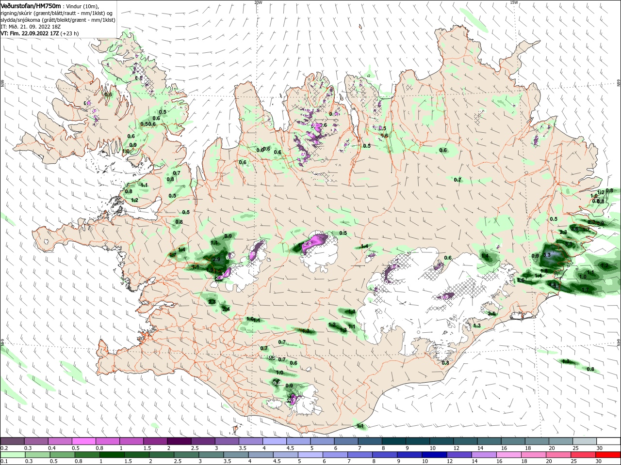
Task: Click the 'rigning/skúrir' legend description line
Action: pyautogui.click(x=57, y=13)
